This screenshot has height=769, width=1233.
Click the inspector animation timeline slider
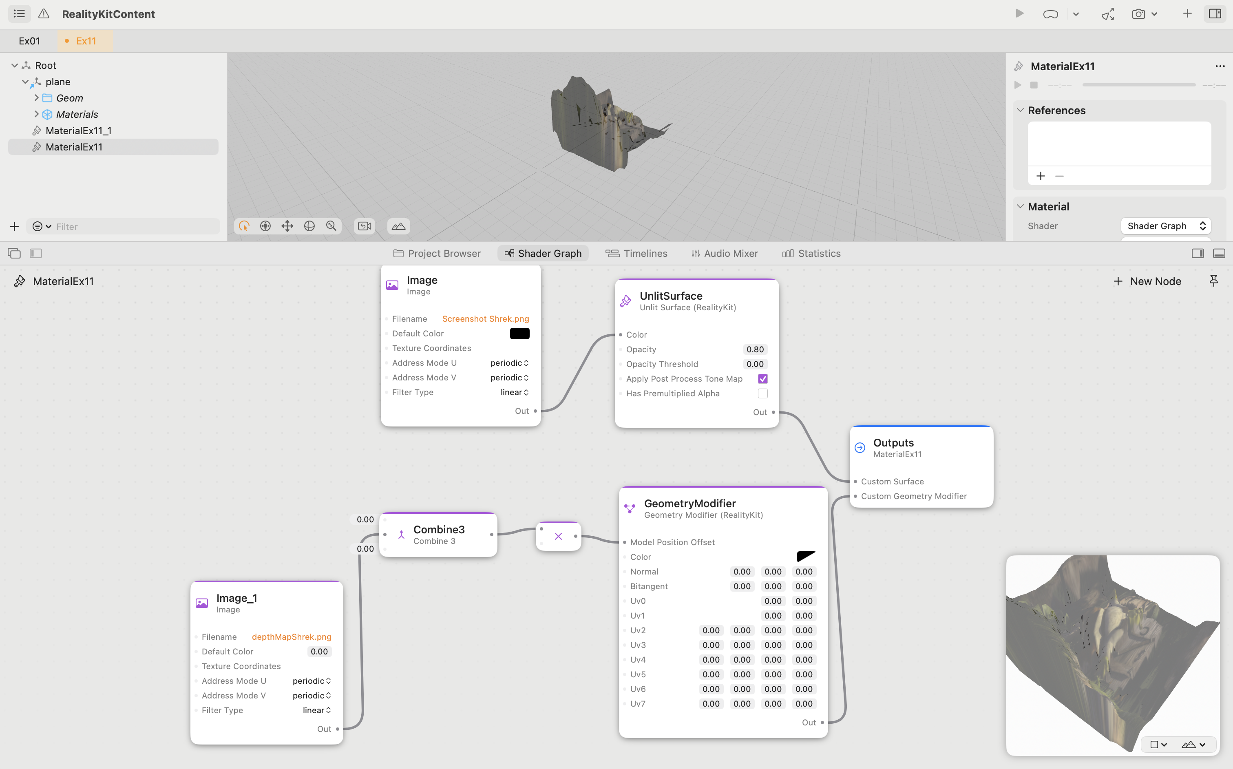coord(1138,85)
